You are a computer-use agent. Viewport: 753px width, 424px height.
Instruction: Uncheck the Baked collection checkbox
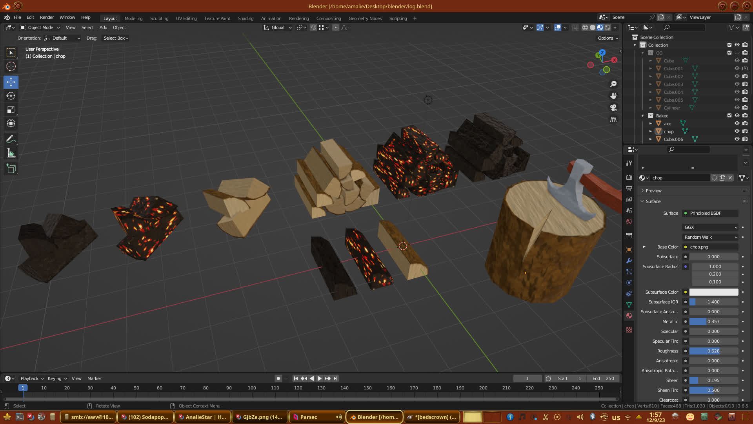(x=729, y=115)
